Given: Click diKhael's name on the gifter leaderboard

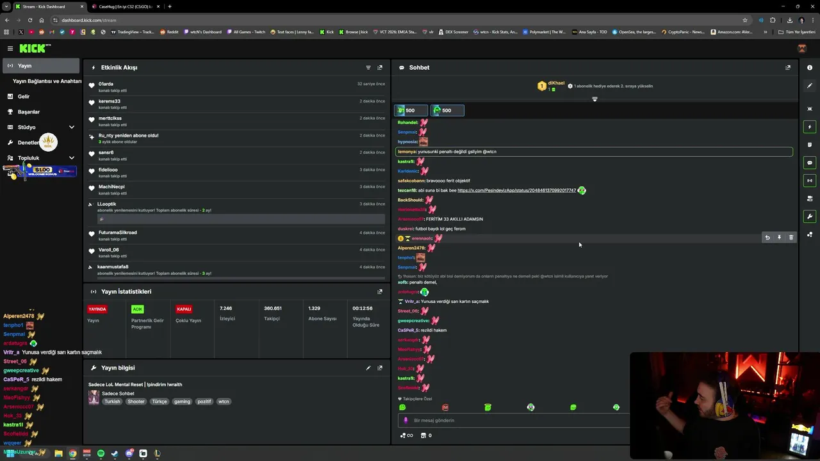Looking at the screenshot, I should (556, 83).
